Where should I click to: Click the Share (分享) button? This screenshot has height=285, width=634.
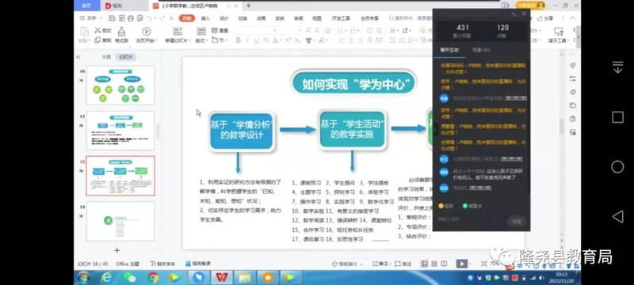(545, 18)
